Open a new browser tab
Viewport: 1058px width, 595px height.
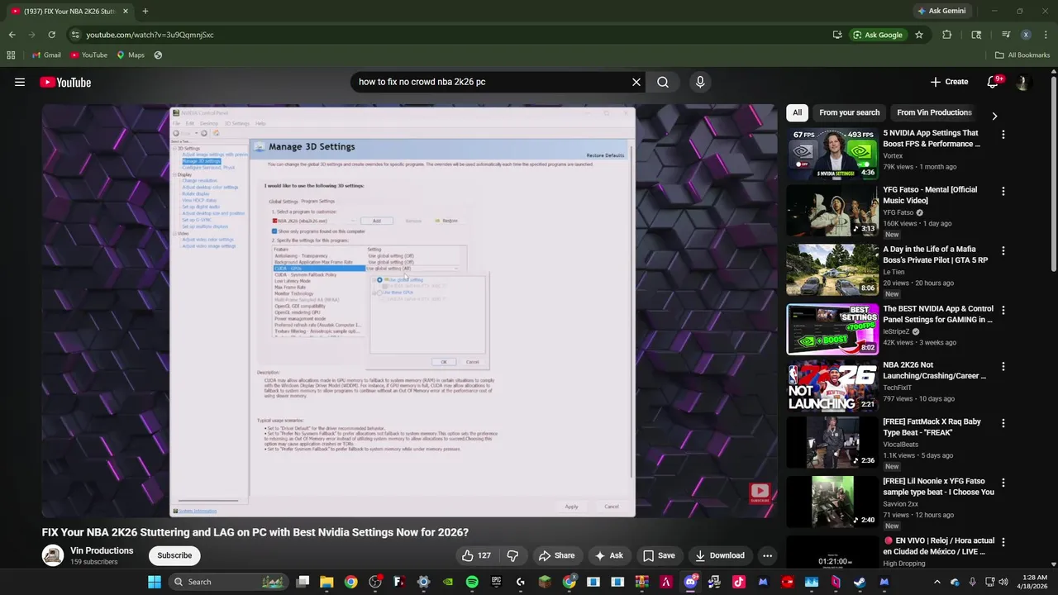[x=145, y=11]
